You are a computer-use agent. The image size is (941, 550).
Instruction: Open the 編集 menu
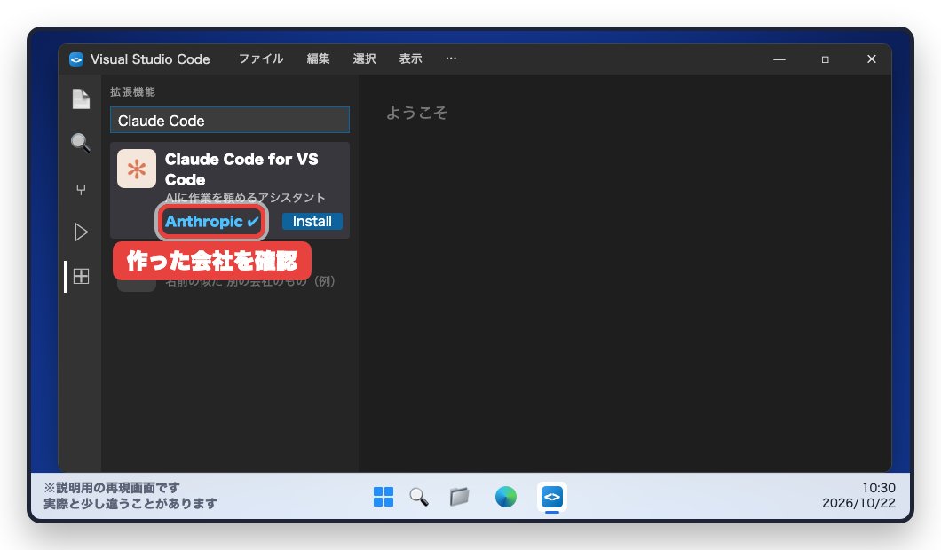pyautogui.click(x=318, y=59)
